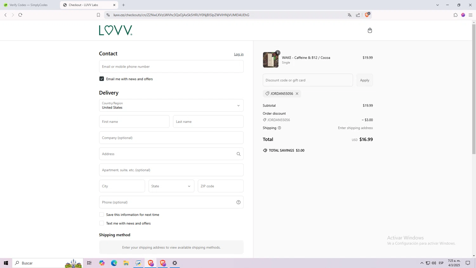Launch Microsoft Edge from taskbar
This screenshot has height=268, width=476.
114,263
